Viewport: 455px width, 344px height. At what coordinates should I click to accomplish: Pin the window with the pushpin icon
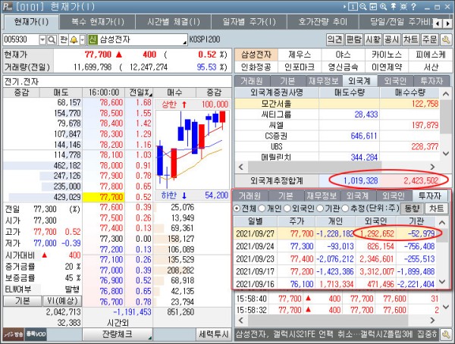point(394,7)
